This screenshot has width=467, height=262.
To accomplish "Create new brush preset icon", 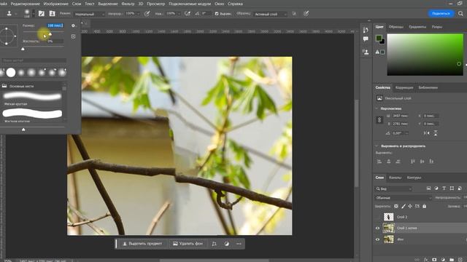I will pyautogui.click(x=73, y=36).
